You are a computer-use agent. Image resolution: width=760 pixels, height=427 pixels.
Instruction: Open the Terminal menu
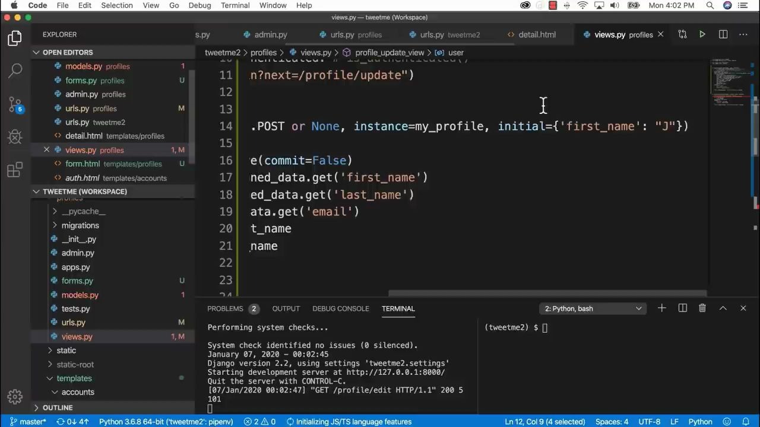235,5
